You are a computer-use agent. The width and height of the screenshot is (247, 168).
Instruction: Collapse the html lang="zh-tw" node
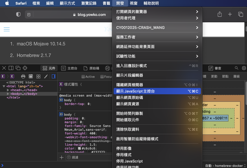point(4,86)
